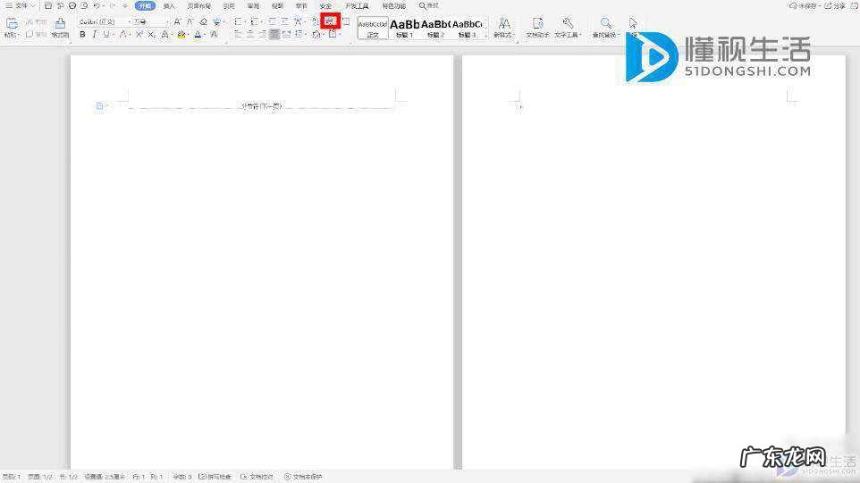Click the 分享 (Share) button
The width and height of the screenshot is (860, 483).
tap(835, 6)
